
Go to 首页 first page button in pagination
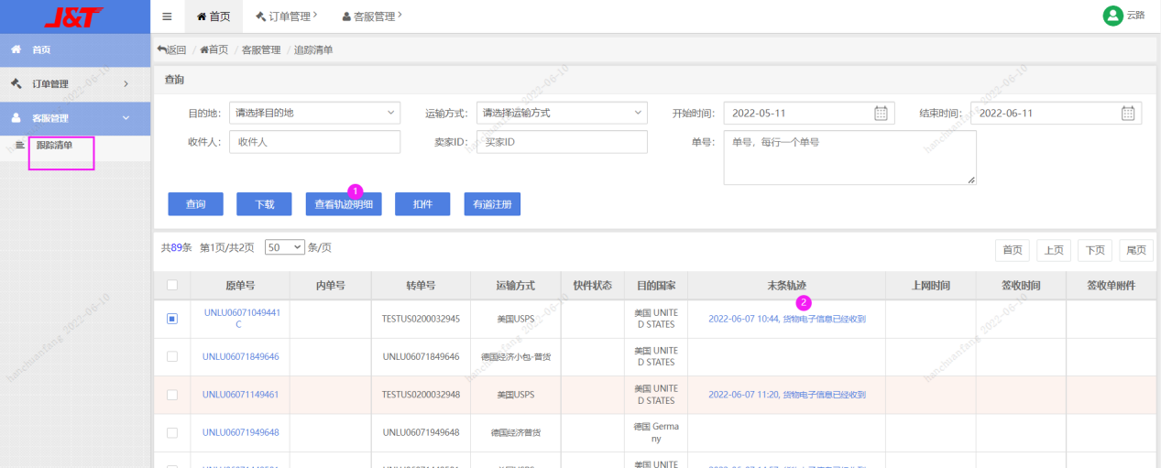coord(1013,250)
